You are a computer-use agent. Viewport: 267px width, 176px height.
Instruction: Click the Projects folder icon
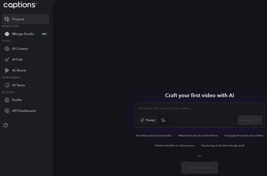click(x=7, y=19)
